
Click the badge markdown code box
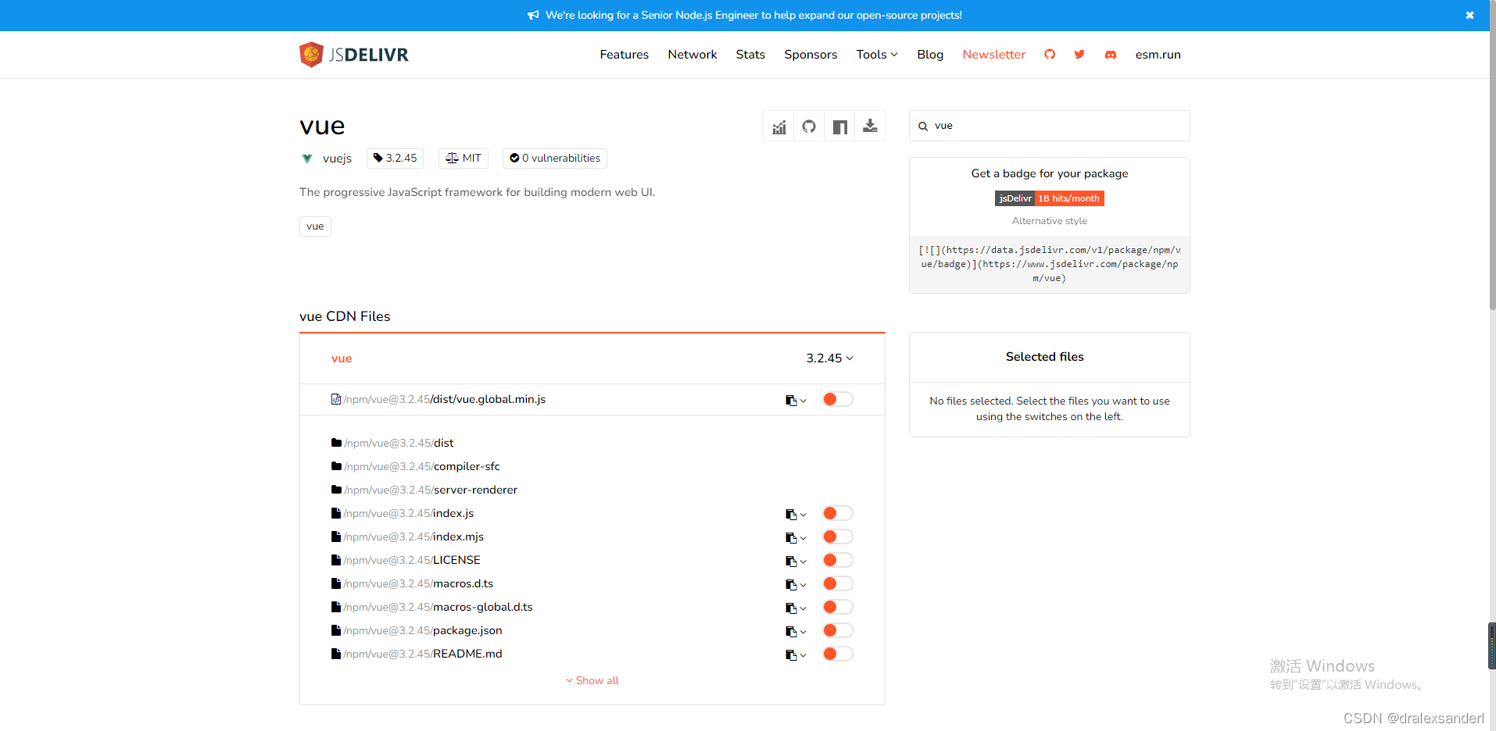point(1050,264)
